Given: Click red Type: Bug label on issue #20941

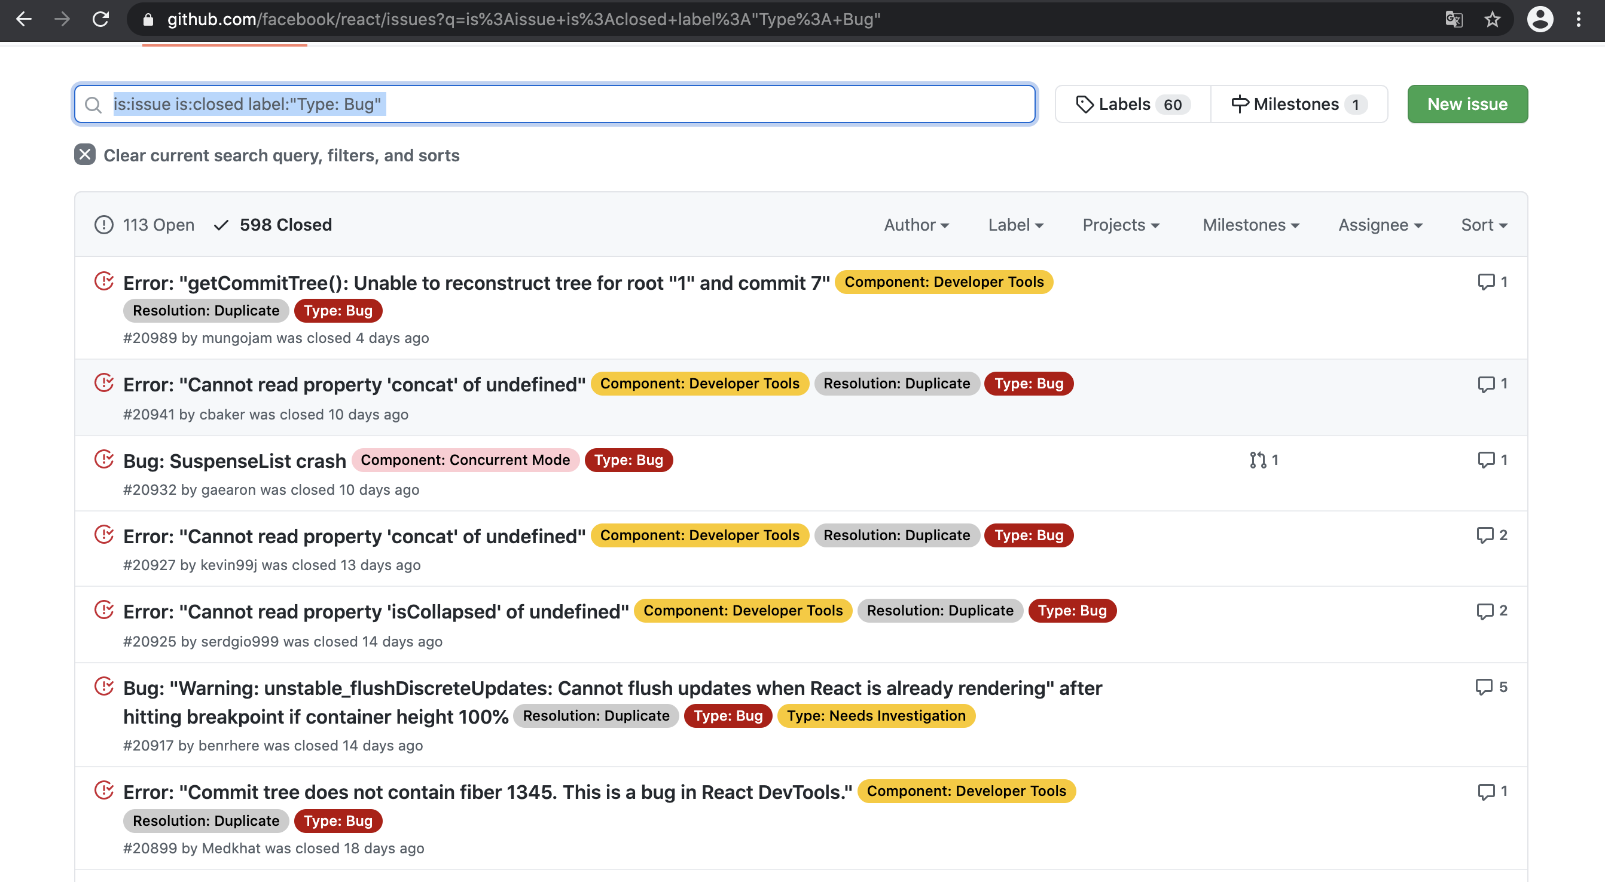Looking at the screenshot, I should 1028,384.
